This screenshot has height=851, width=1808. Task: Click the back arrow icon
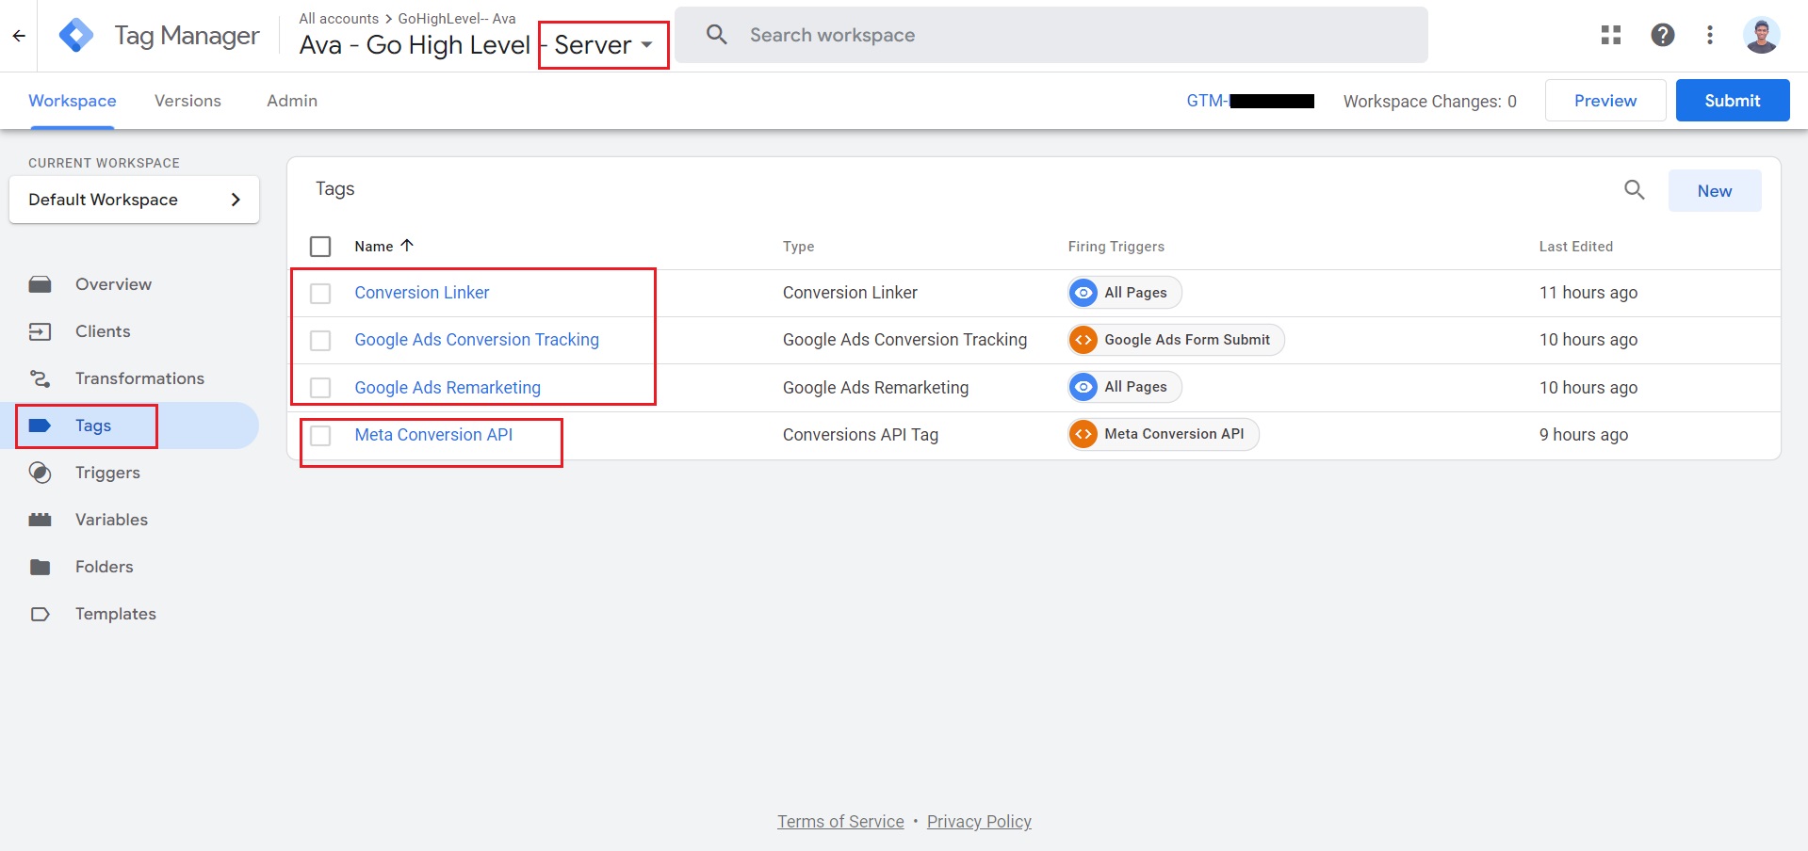click(19, 36)
